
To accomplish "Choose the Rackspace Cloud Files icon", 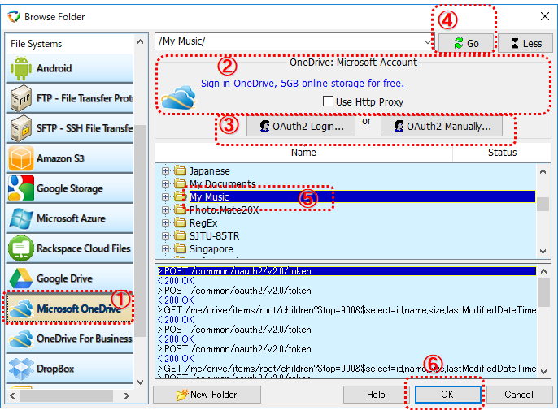I will click(20, 248).
